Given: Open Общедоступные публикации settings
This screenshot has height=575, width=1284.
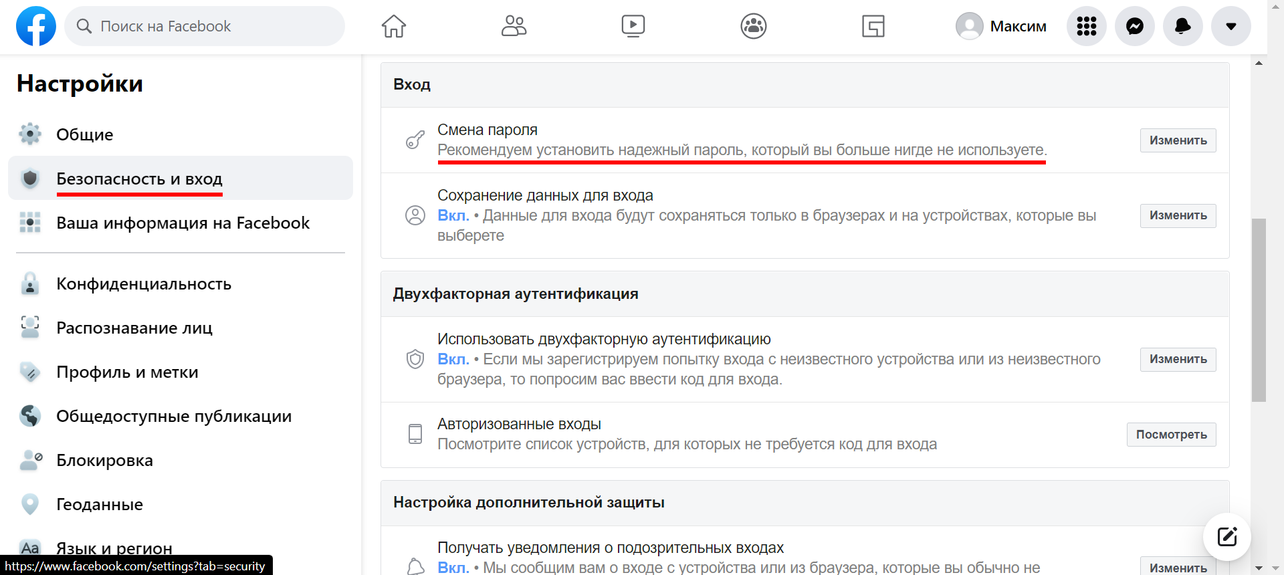Looking at the screenshot, I should (x=181, y=416).
